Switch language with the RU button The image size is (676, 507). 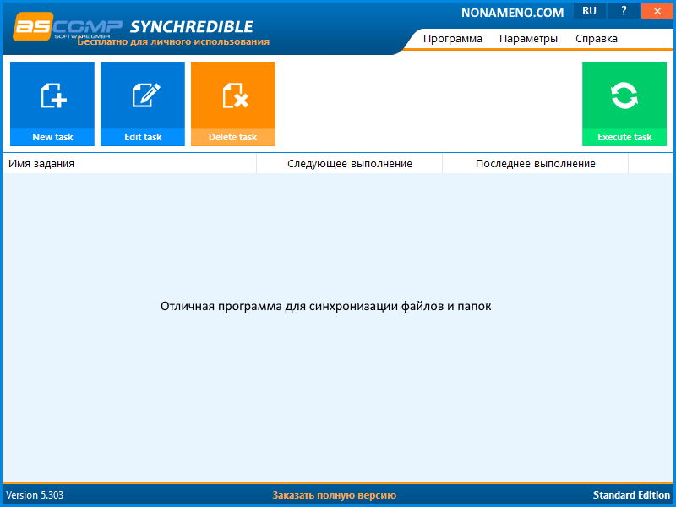tap(589, 11)
